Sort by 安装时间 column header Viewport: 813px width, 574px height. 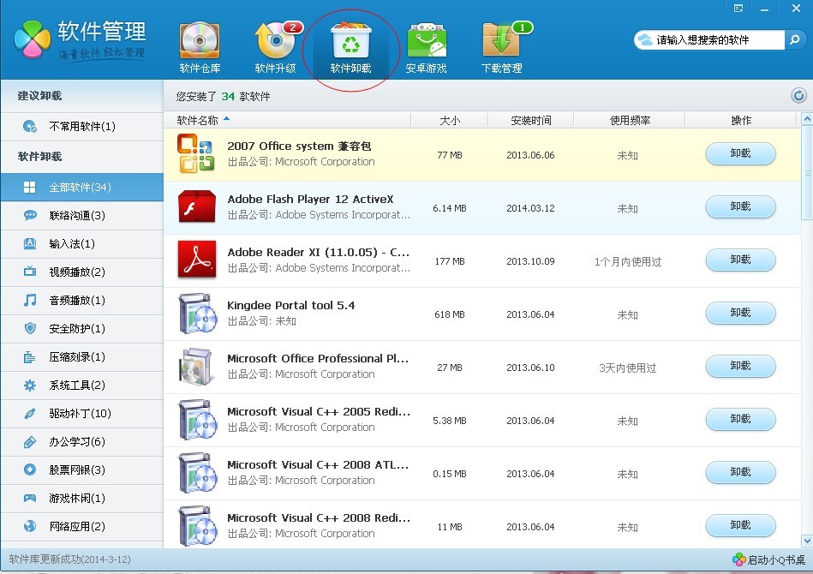tap(530, 120)
